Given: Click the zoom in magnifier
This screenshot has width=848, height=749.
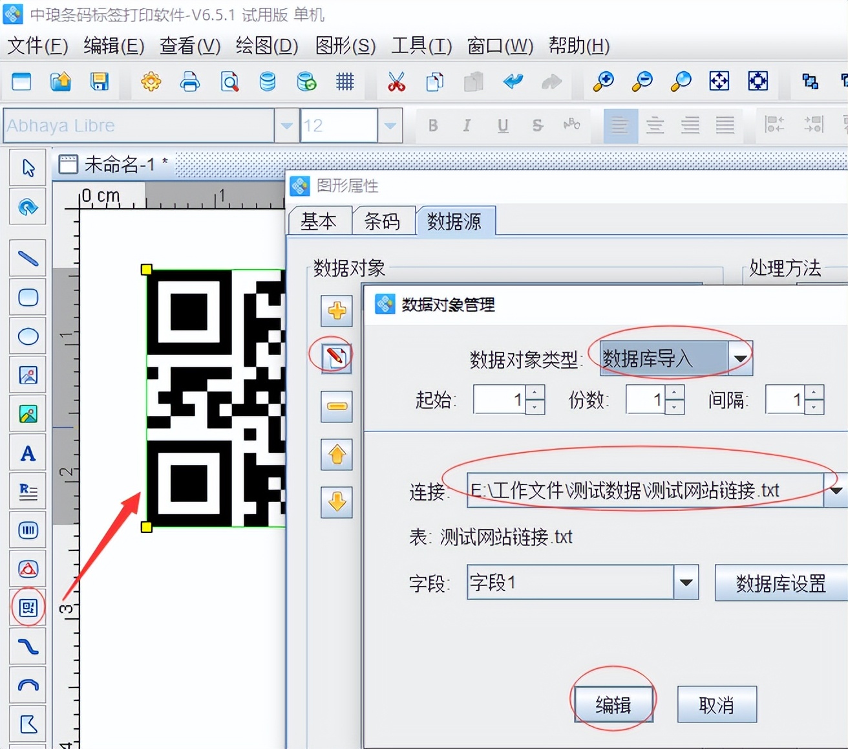Looking at the screenshot, I should pyautogui.click(x=603, y=81).
